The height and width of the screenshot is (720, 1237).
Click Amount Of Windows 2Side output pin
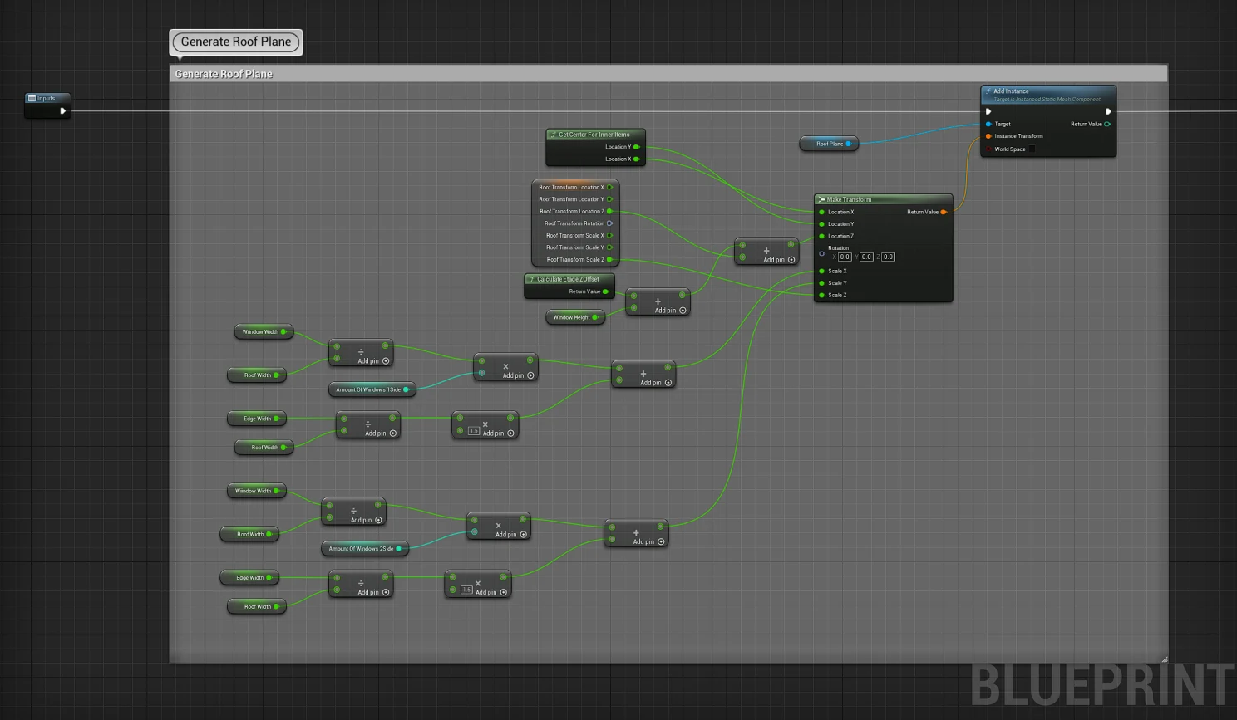click(x=399, y=549)
